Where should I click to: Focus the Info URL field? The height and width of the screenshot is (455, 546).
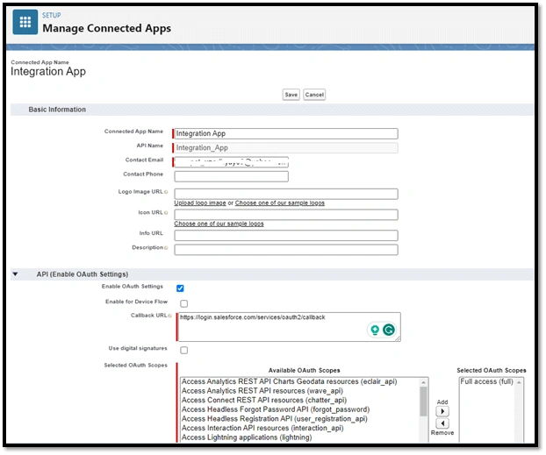[286, 236]
